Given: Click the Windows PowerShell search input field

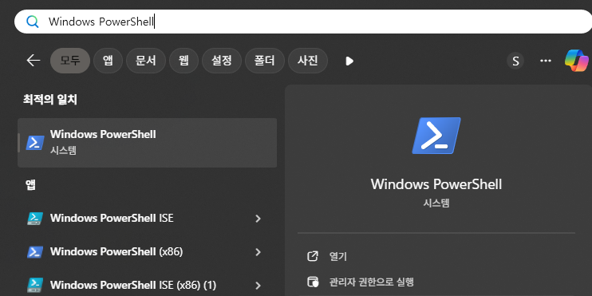Looking at the screenshot, I should [303, 22].
